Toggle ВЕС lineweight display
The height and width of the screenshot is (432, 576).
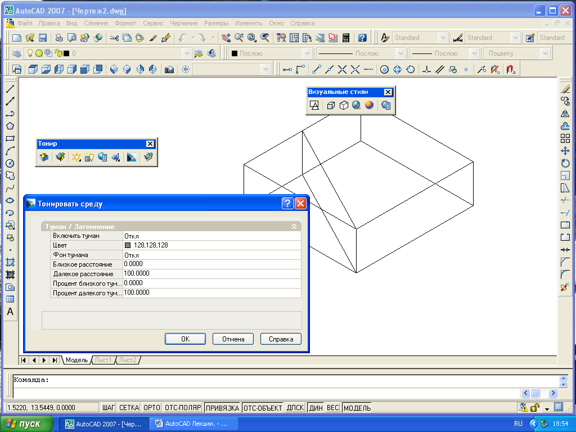click(333, 407)
